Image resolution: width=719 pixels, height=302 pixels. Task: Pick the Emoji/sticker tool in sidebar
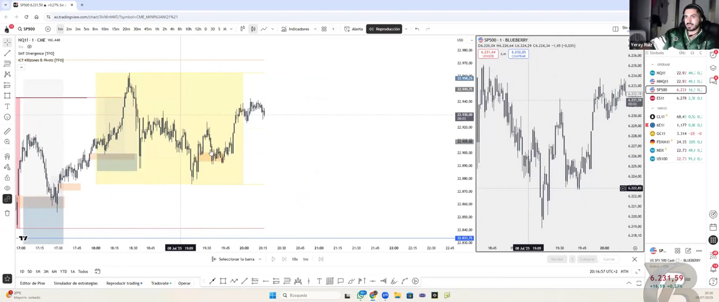7,117
